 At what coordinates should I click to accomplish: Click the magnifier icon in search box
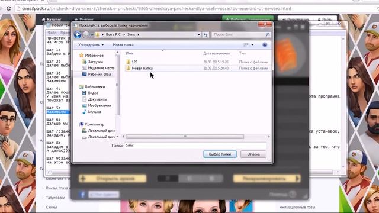point(268,35)
